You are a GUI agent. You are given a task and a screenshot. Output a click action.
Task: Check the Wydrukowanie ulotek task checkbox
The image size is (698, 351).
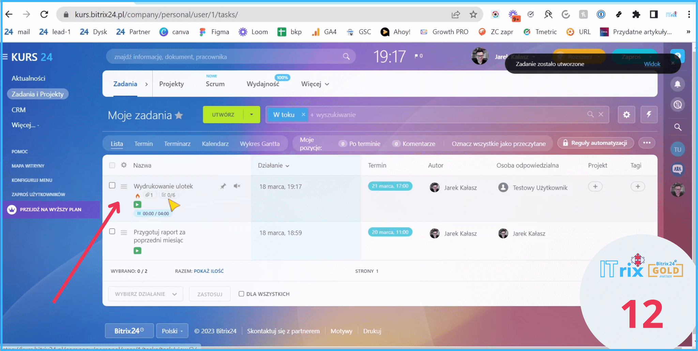pyautogui.click(x=112, y=186)
